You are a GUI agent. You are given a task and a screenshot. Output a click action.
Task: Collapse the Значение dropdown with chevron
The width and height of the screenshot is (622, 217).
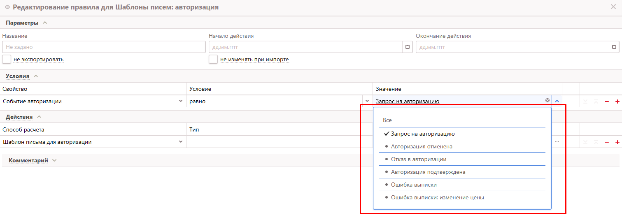click(x=557, y=101)
